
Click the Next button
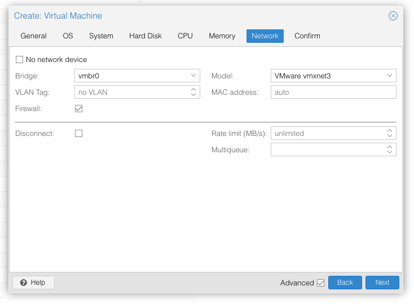point(382,283)
